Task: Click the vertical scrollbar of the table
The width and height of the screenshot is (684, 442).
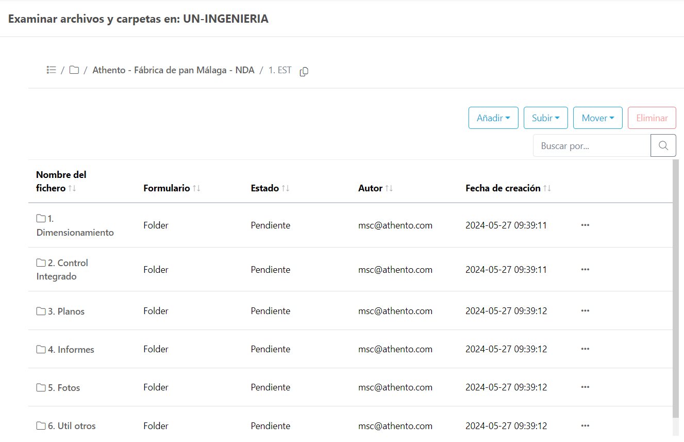Action: [675, 289]
